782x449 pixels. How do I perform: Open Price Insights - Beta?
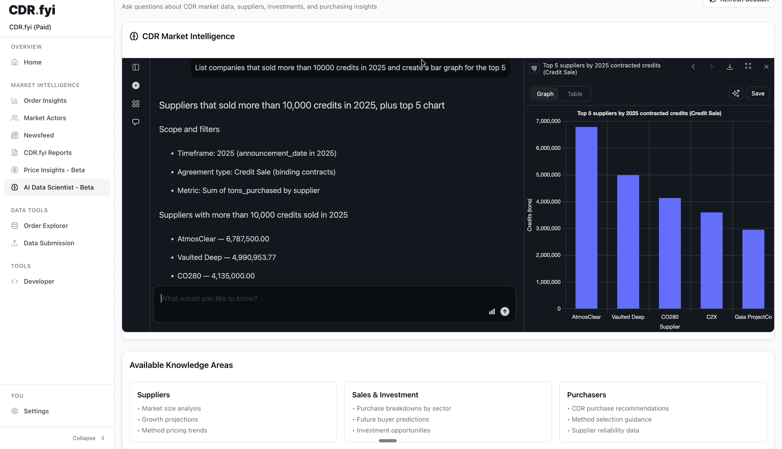click(x=54, y=170)
